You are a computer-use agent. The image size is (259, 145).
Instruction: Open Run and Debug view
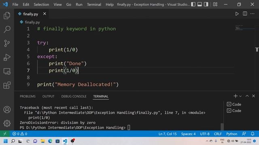7,57
